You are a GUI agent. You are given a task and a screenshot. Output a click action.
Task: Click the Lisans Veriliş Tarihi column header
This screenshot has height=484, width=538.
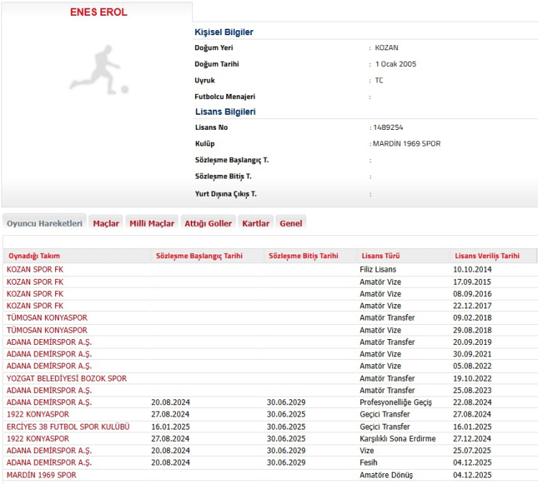click(x=487, y=256)
